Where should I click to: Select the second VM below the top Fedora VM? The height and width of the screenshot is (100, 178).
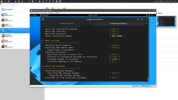(x=15, y=20)
